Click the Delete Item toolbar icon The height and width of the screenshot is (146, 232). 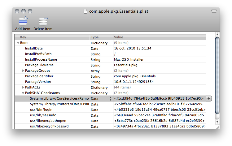pyautogui.click(x=43, y=21)
